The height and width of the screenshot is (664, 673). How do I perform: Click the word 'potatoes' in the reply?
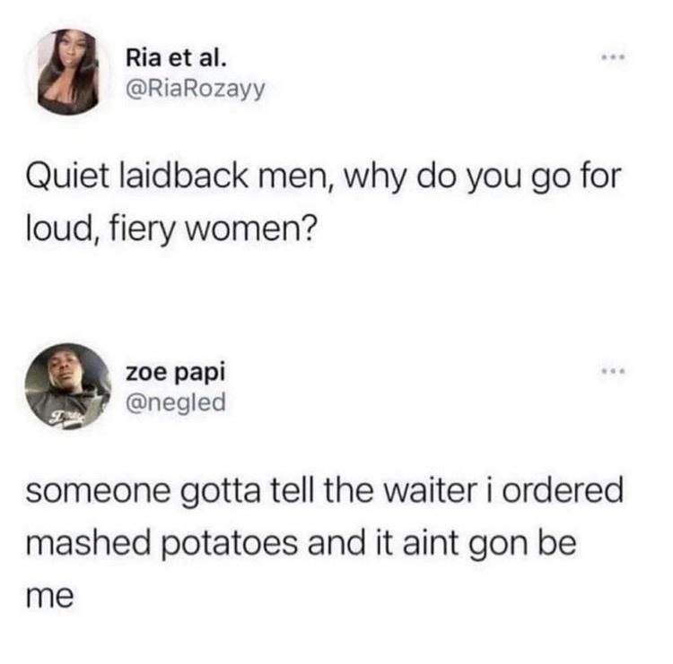click(230, 544)
